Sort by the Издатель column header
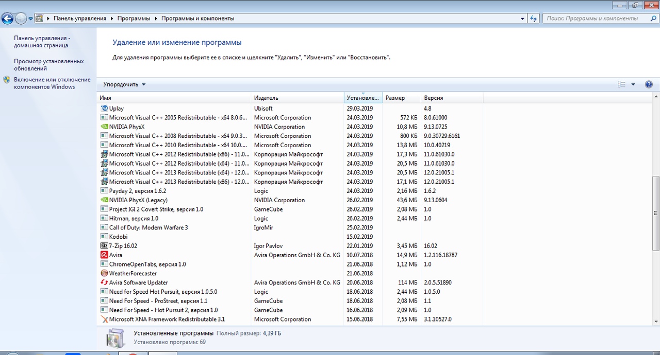 coord(298,98)
